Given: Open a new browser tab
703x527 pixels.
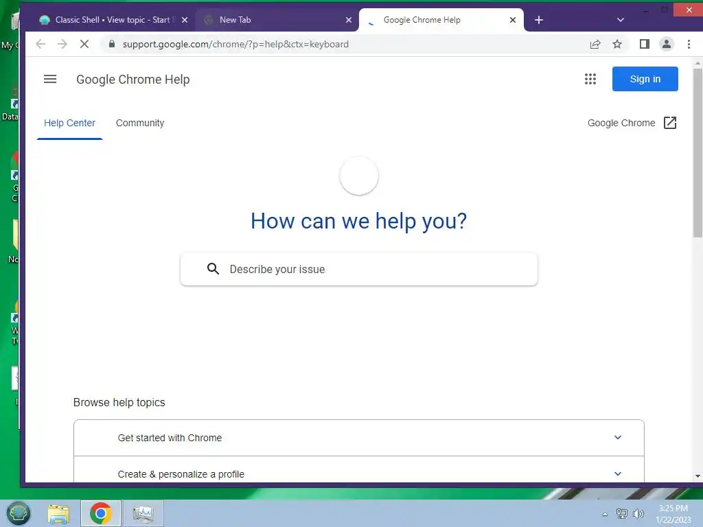Looking at the screenshot, I should pos(539,20).
